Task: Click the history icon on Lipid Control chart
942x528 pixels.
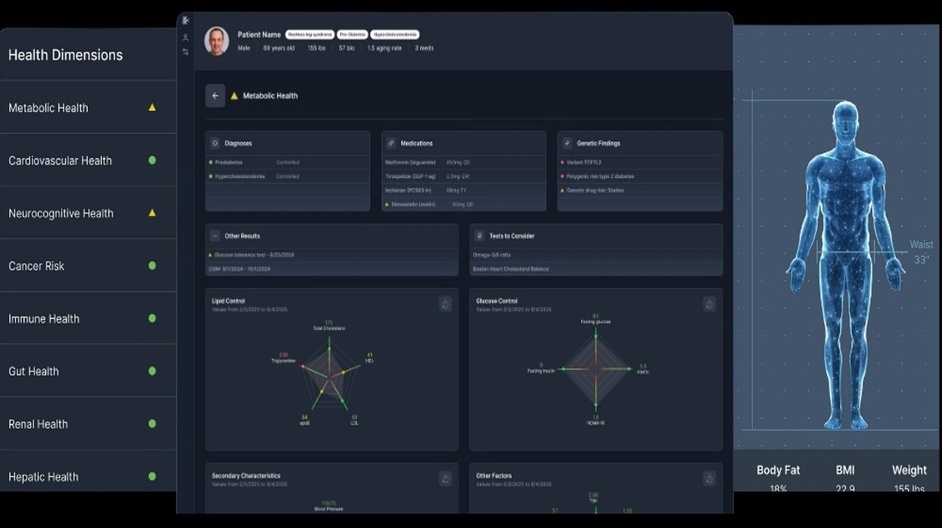Action: point(445,303)
